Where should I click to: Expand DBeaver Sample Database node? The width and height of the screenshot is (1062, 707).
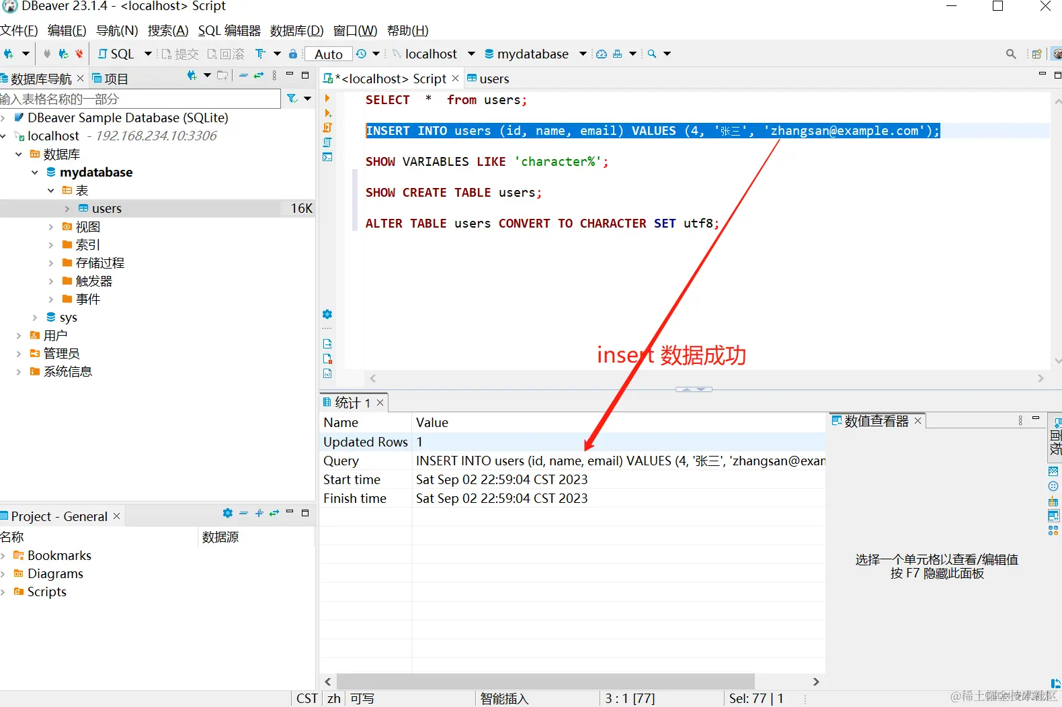pos(3,118)
